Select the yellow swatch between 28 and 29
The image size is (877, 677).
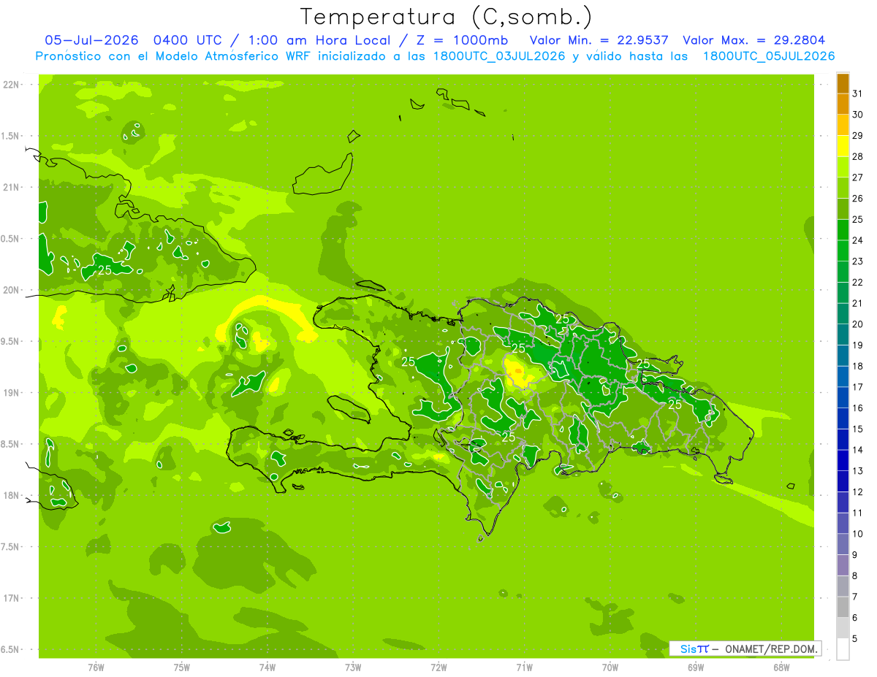click(843, 146)
